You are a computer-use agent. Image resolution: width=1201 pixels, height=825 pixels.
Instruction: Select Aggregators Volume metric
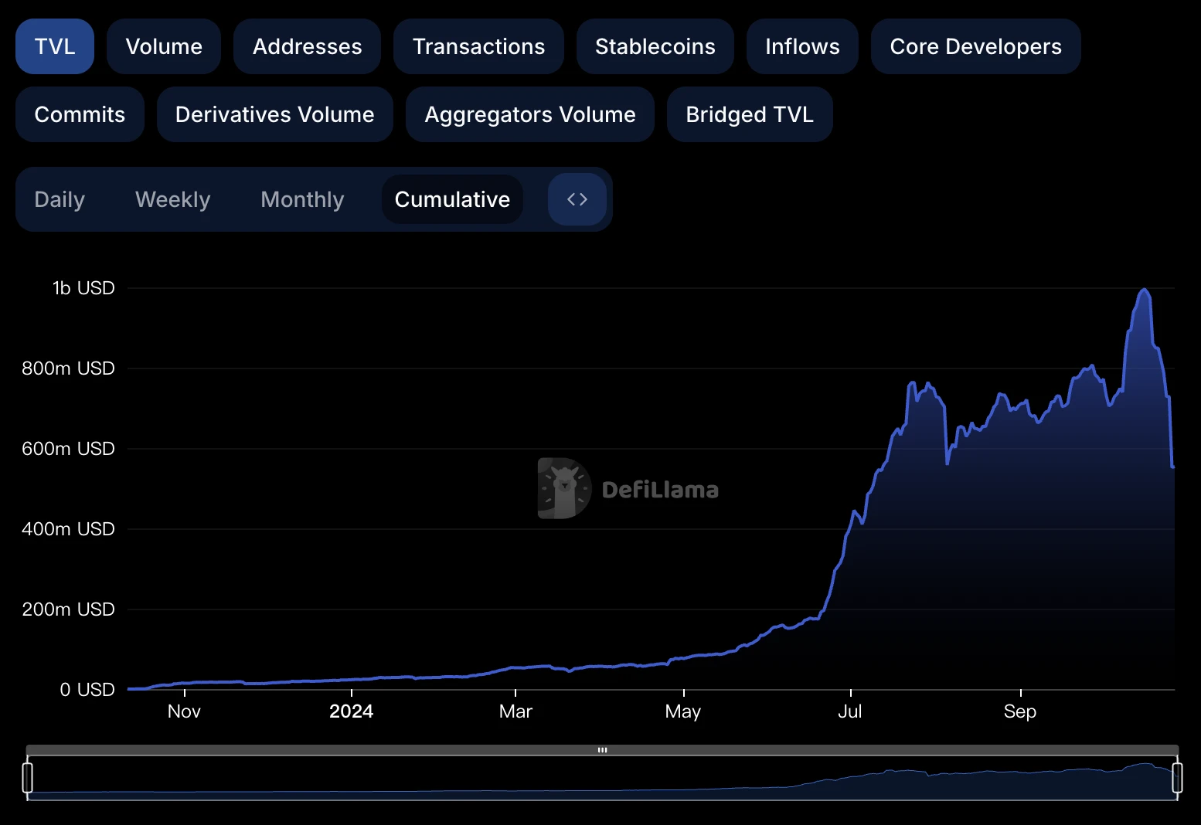(529, 114)
